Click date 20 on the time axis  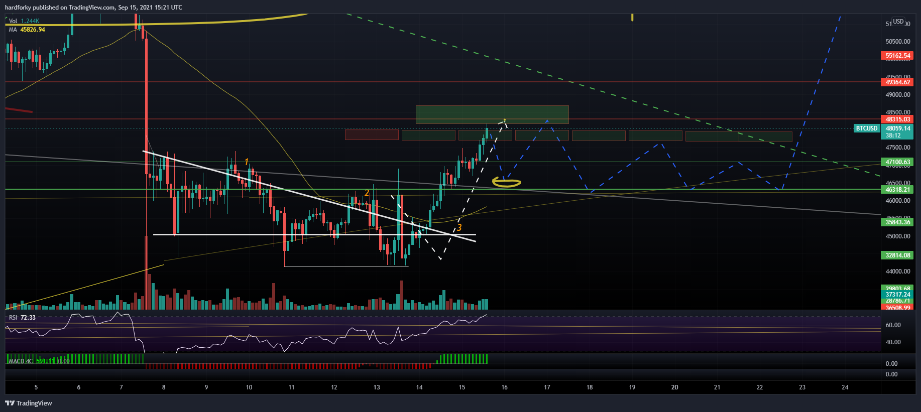click(675, 387)
